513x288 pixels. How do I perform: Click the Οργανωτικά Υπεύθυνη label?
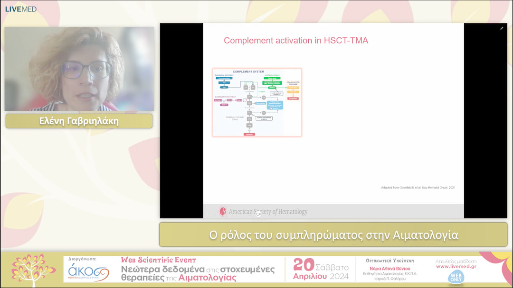click(390, 261)
